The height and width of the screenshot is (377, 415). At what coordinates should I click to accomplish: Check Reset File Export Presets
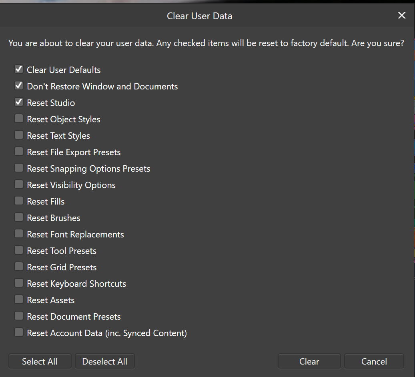[x=19, y=152]
